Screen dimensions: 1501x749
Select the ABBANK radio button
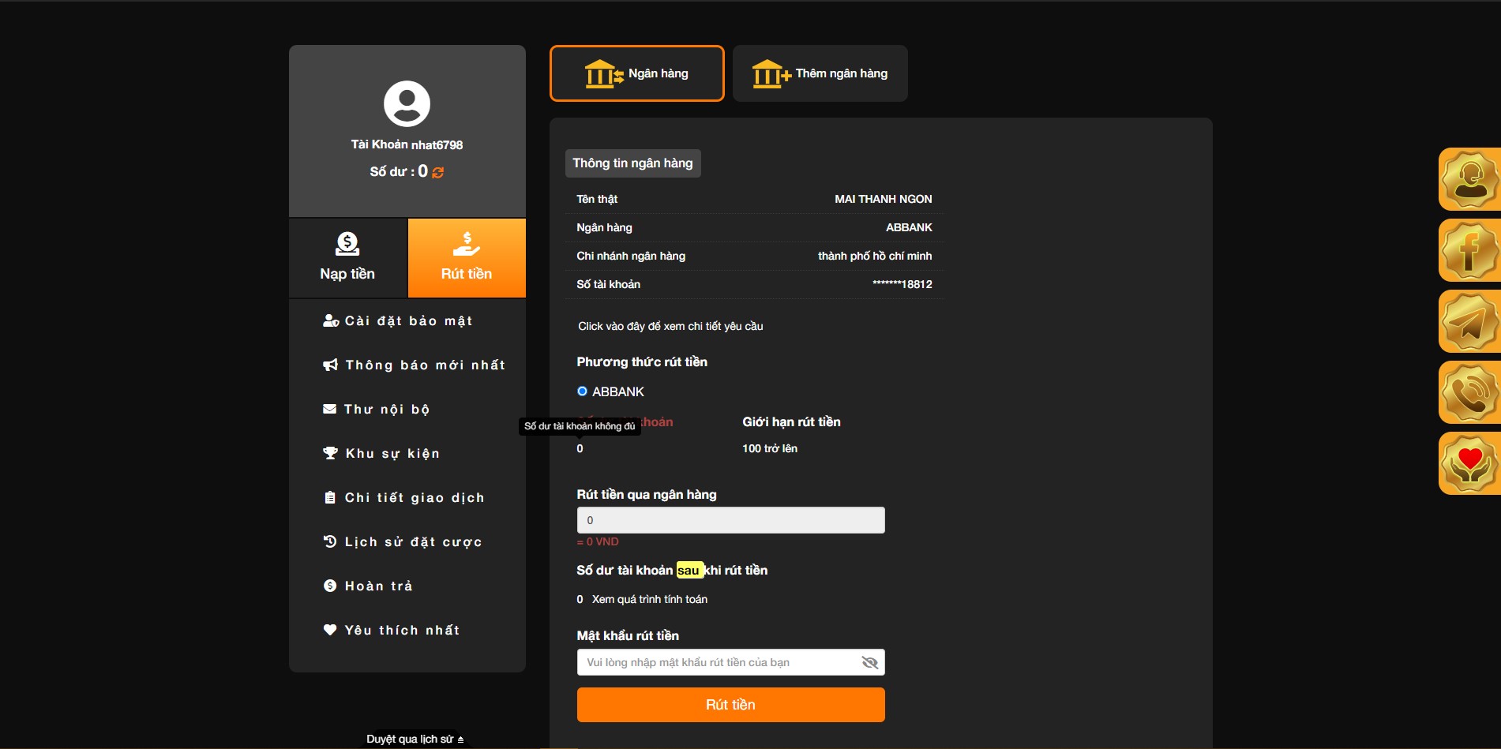[583, 391]
